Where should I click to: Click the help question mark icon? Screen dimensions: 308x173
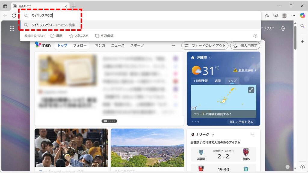point(287,167)
